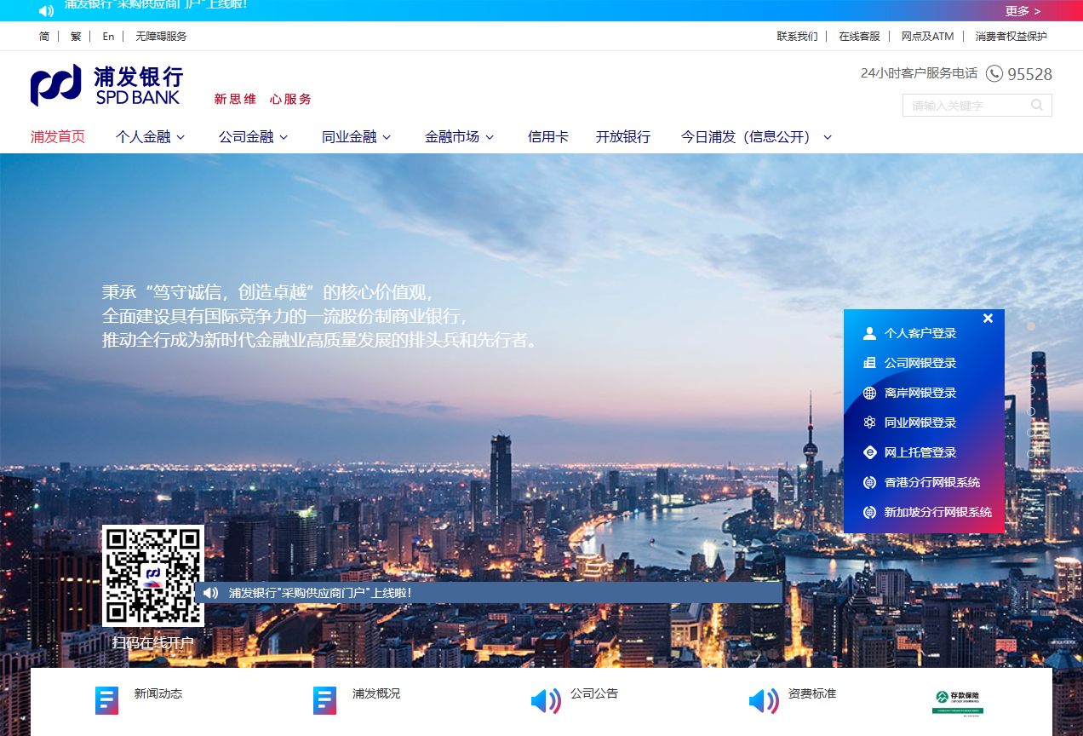The height and width of the screenshot is (736, 1083).
Task: Scan the 扫码在线开户 QR code thumbnail
Action: click(153, 575)
